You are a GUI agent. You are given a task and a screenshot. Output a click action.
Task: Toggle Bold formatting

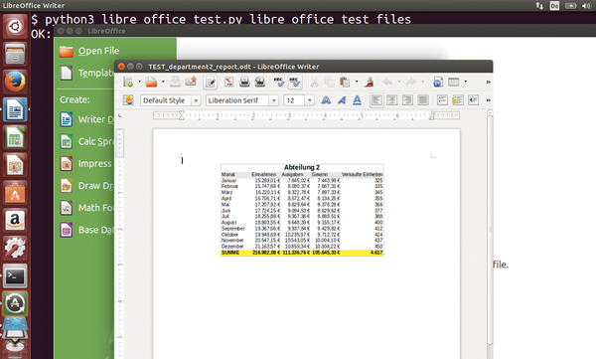coord(326,100)
